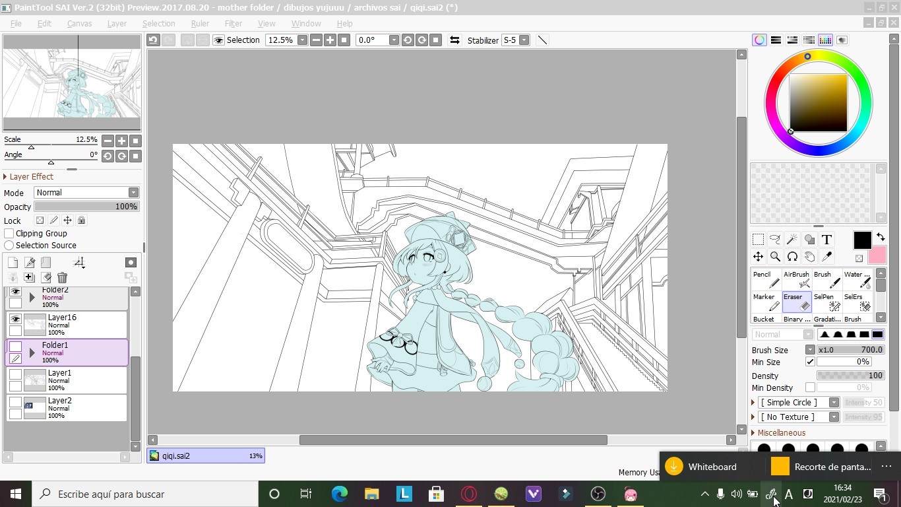Choose the shape tool
This screenshot has width=901, height=507.
809,240
